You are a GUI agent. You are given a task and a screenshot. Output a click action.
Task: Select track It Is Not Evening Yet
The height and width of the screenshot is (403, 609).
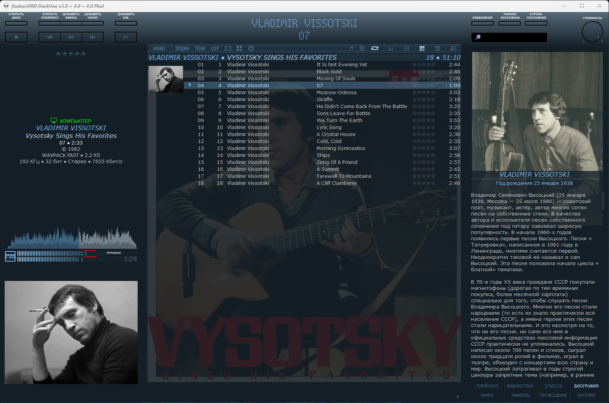(x=323, y=65)
